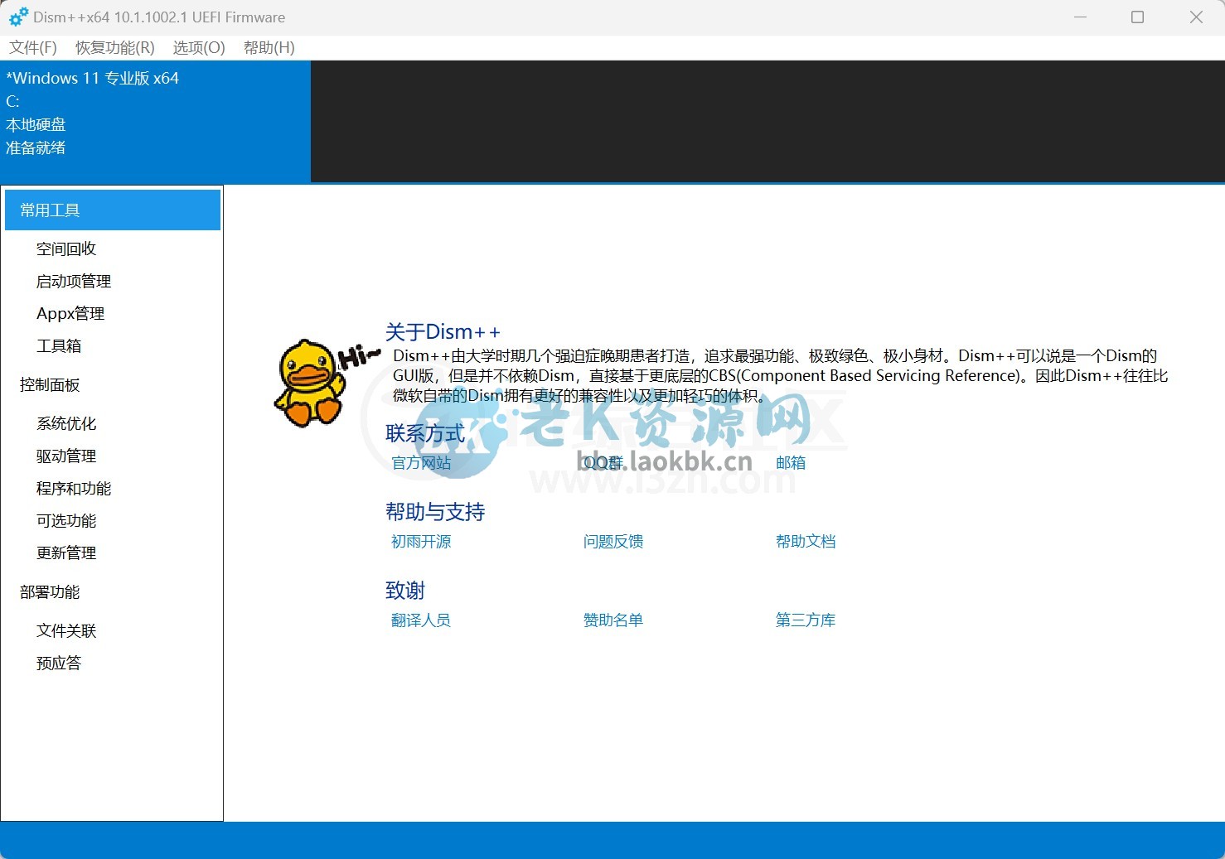Click the 常用工具 sidebar header
The height and width of the screenshot is (859, 1225).
(x=113, y=210)
